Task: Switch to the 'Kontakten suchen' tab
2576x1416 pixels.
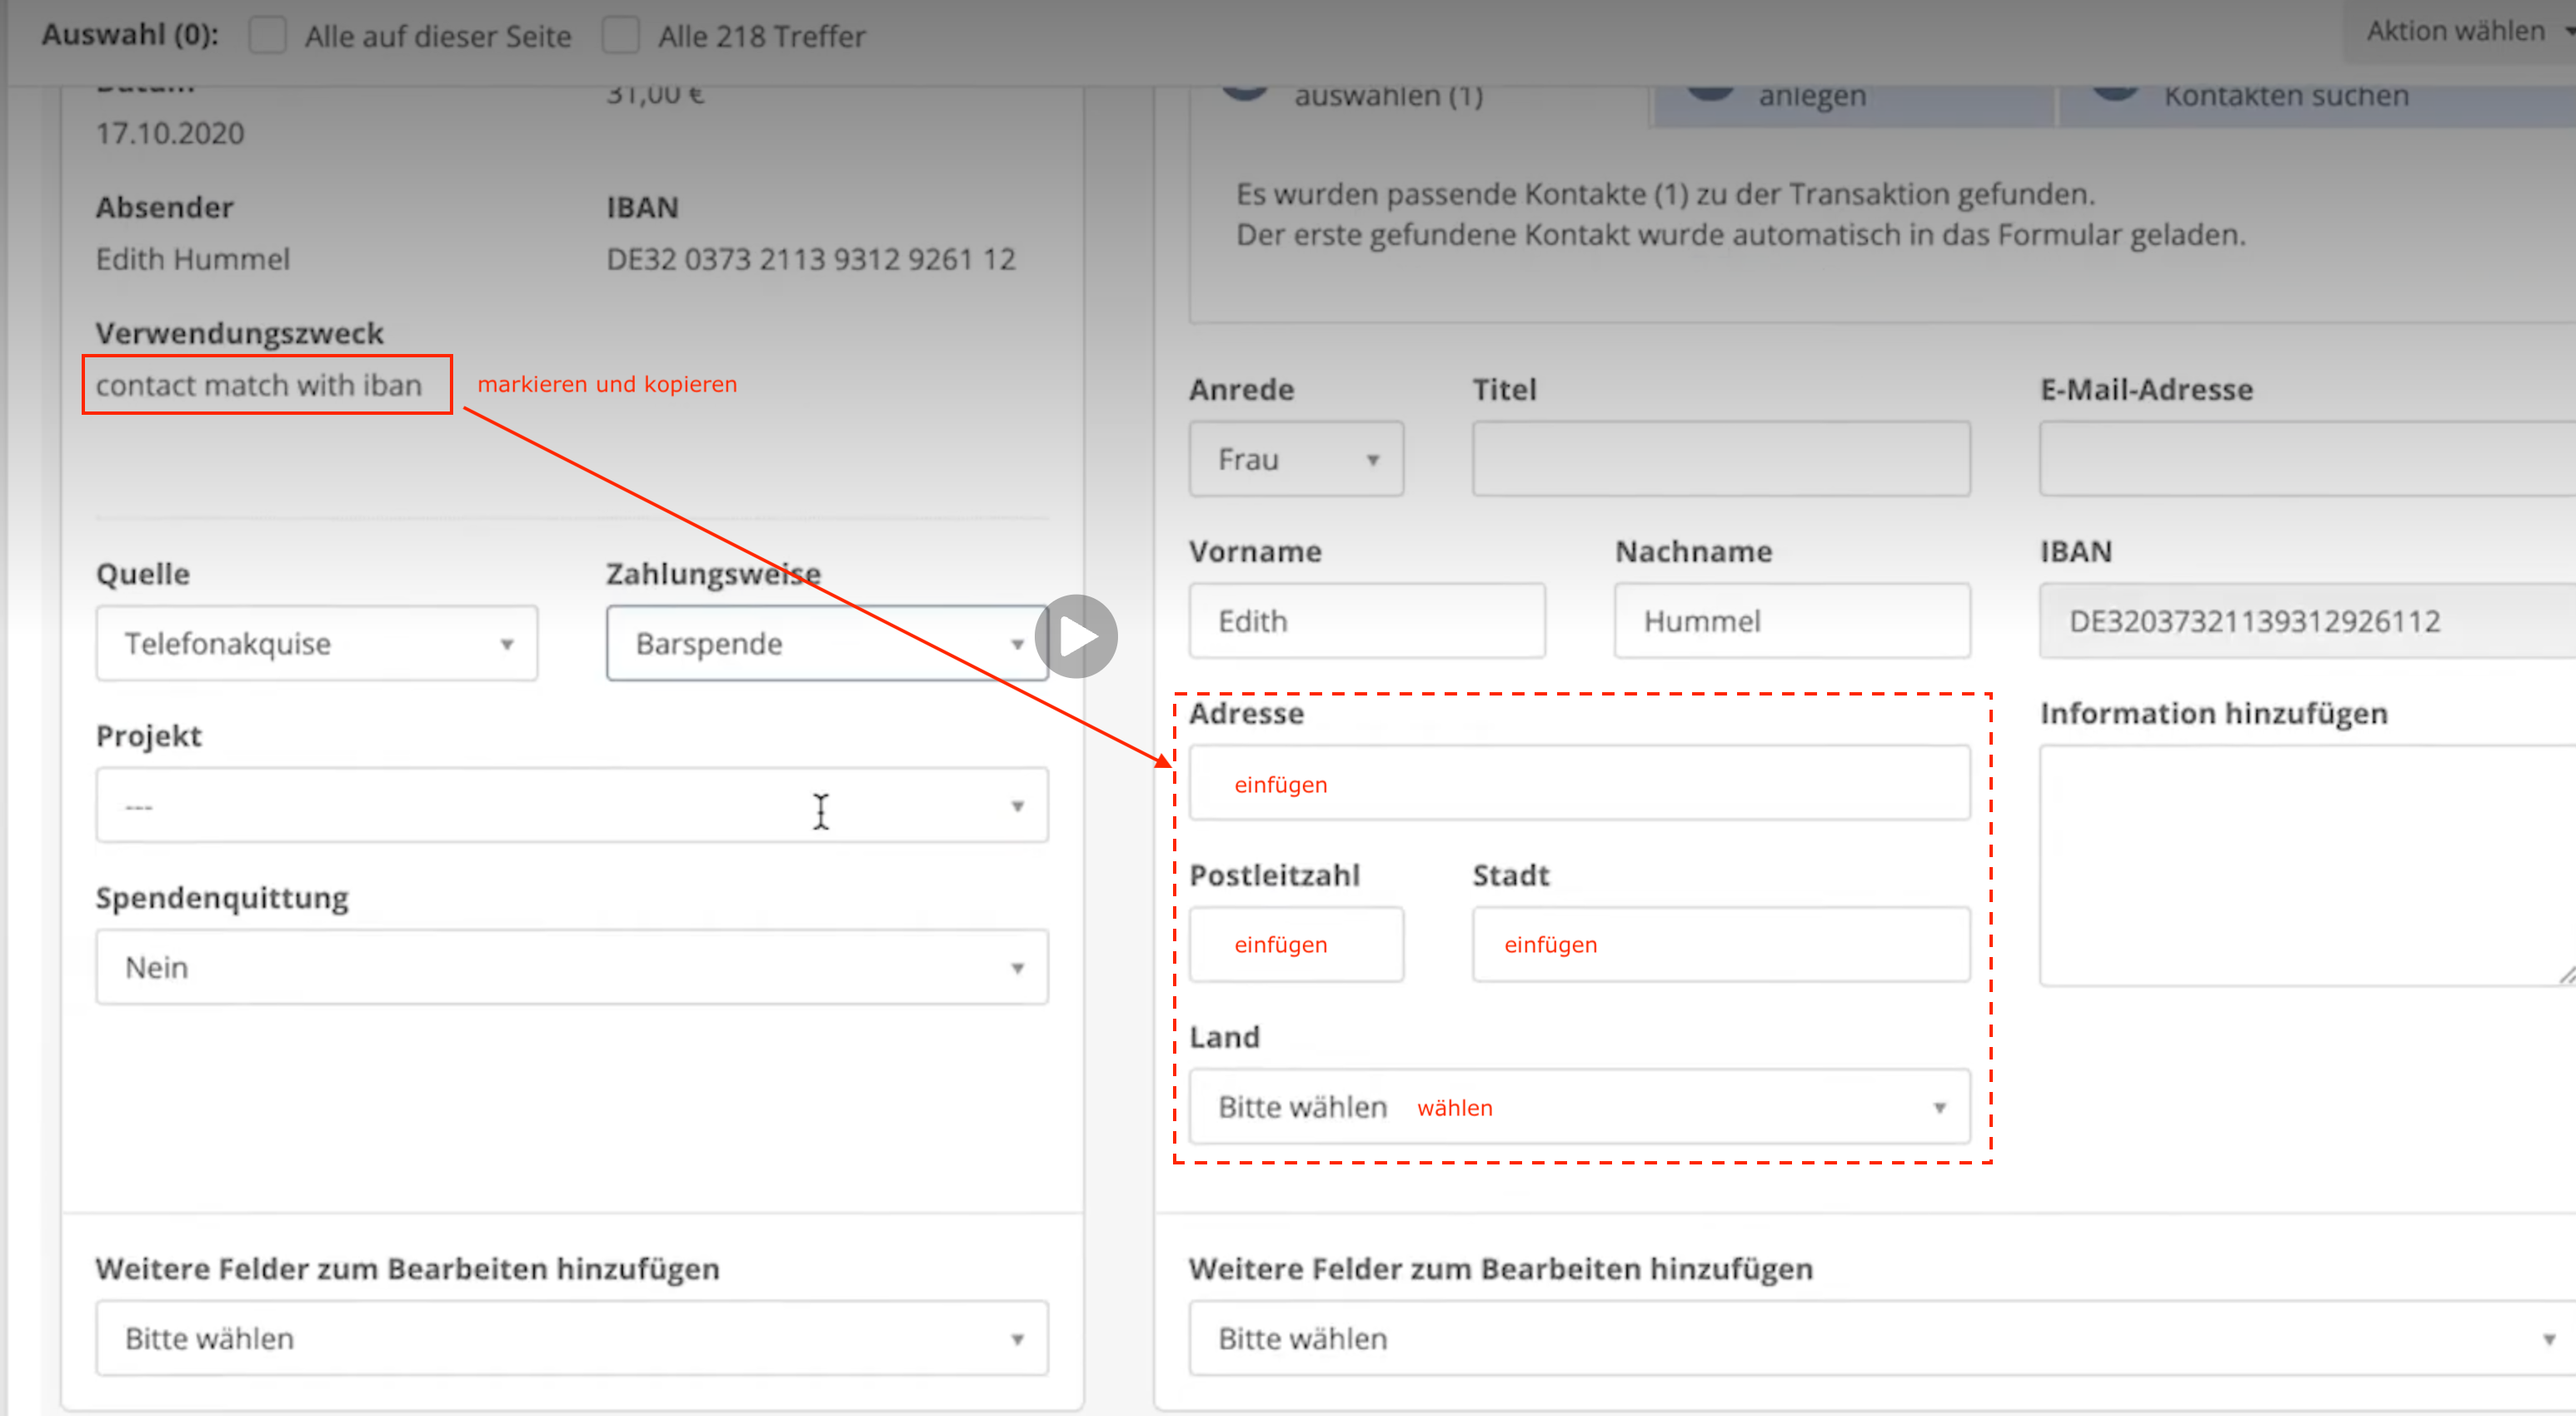Action: (2285, 98)
